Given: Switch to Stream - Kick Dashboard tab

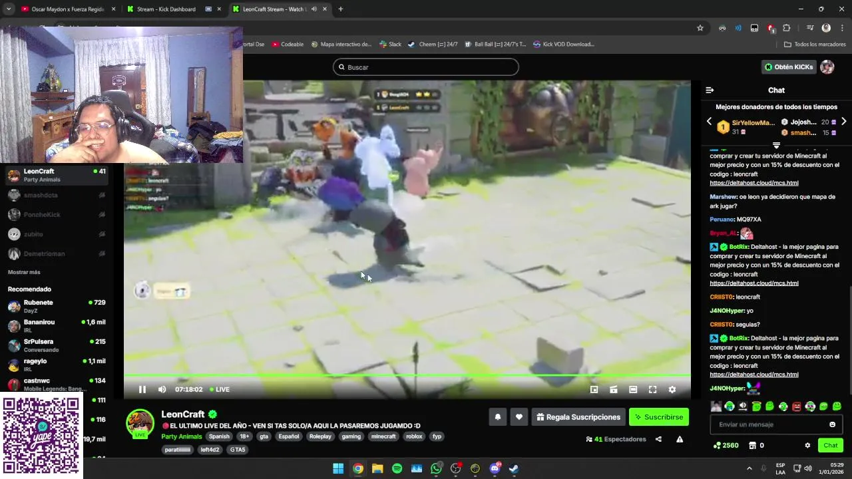Looking at the screenshot, I should tap(173, 9).
